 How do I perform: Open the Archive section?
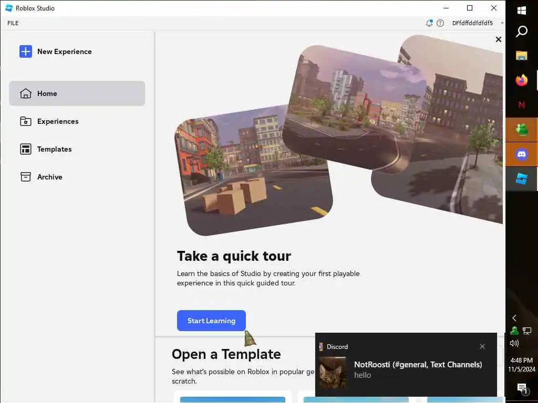click(77, 177)
